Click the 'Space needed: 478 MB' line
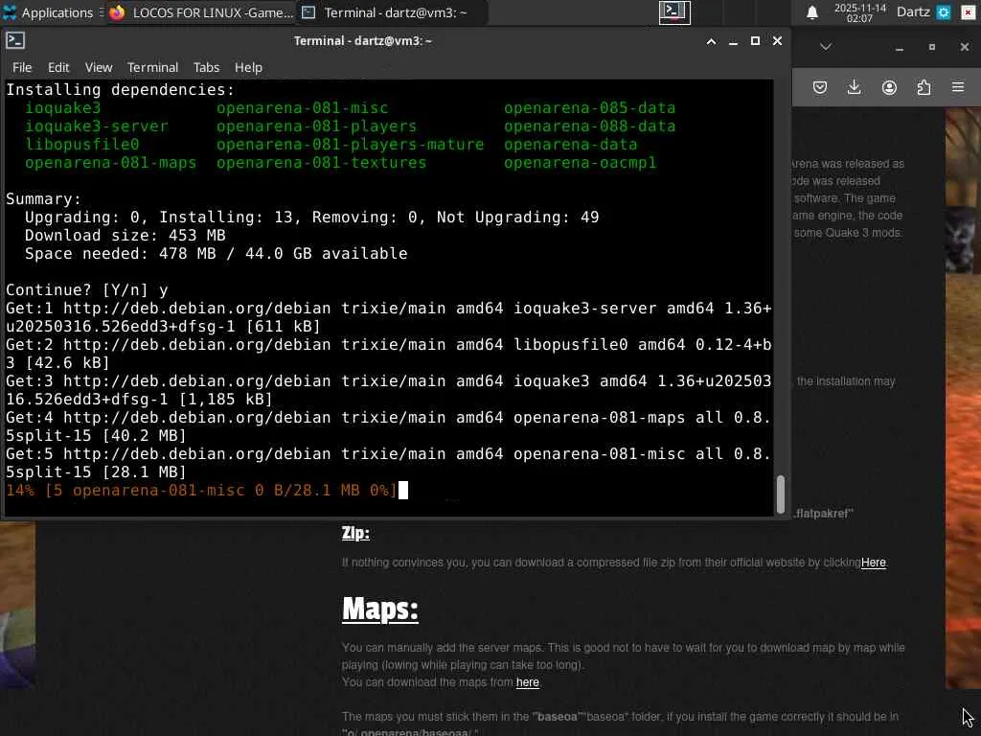Image resolution: width=981 pixels, height=736 pixels. tap(216, 253)
